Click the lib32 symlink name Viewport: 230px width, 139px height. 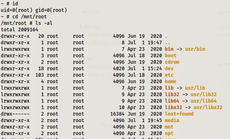point(172,94)
